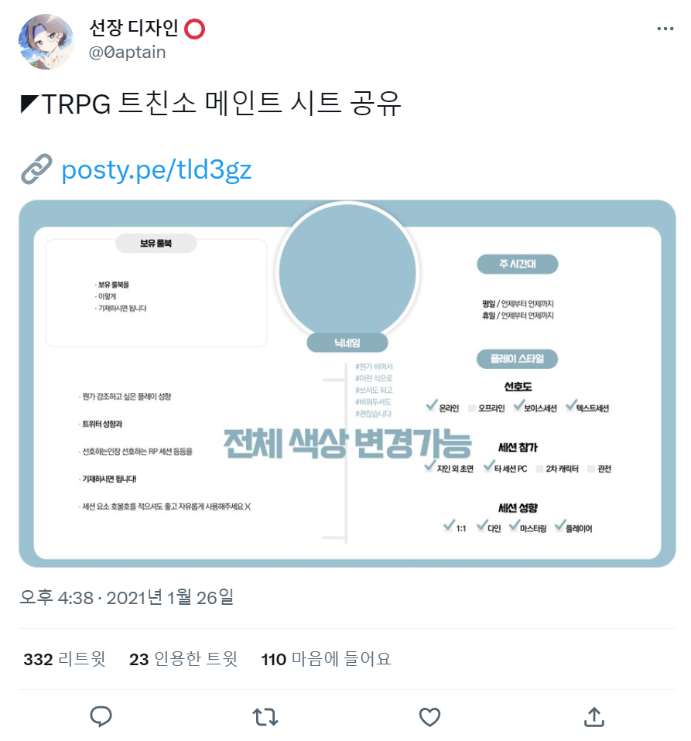Open the TRPG sheet image preview
691x741 pixels.
tap(347, 383)
